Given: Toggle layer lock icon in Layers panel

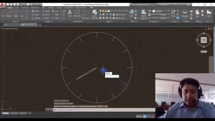Looking at the screenshot, I should click(x=105, y=11).
